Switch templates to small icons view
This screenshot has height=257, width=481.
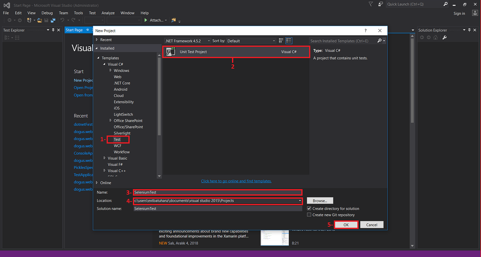pyautogui.click(x=281, y=41)
